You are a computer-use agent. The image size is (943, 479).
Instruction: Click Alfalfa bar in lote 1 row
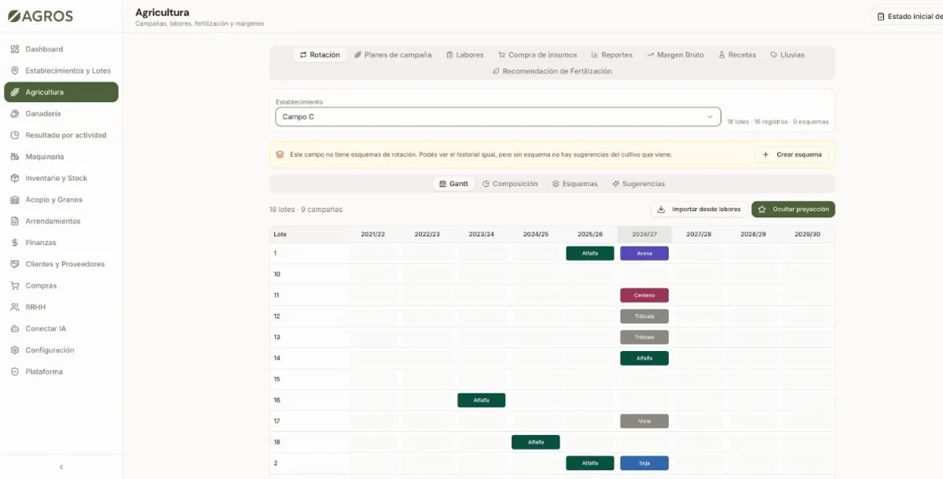tap(590, 254)
